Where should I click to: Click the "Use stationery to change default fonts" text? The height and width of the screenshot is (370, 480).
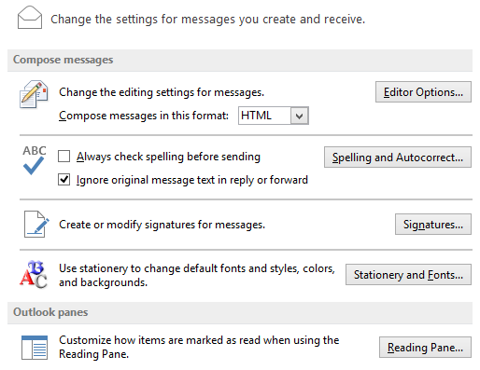point(197,275)
